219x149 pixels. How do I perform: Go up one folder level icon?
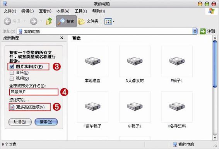pos(49,21)
